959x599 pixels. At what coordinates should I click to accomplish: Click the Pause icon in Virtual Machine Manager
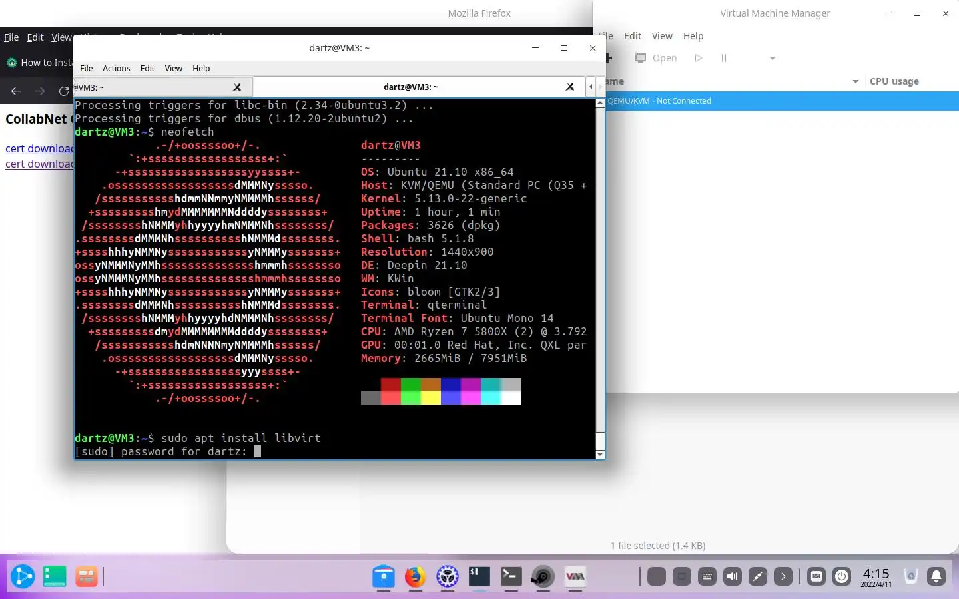click(724, 58)
